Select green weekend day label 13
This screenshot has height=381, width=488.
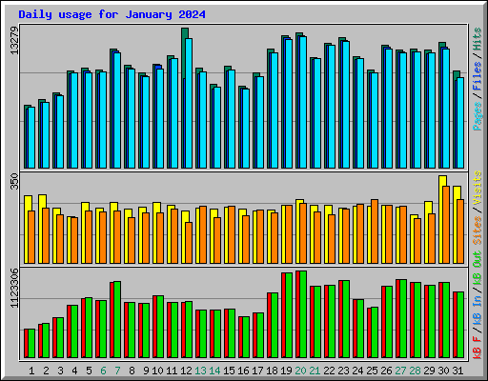200,371
